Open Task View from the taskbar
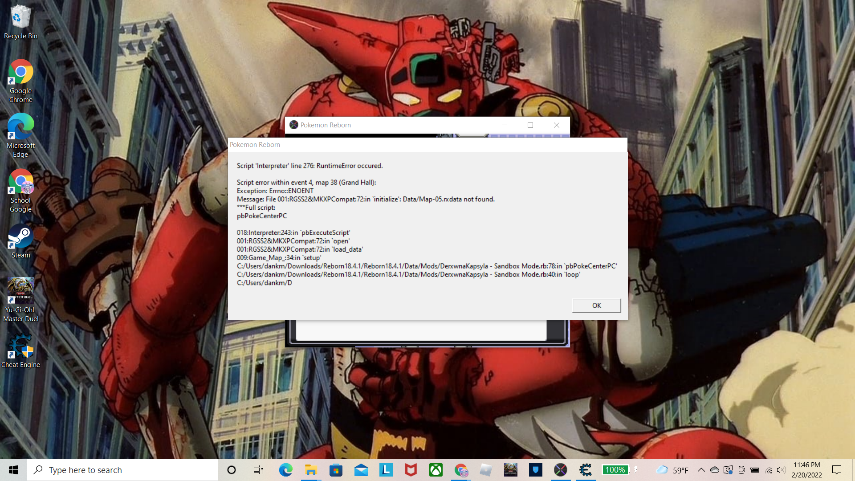This screenshot has height=481, width=855. [258, 470]
